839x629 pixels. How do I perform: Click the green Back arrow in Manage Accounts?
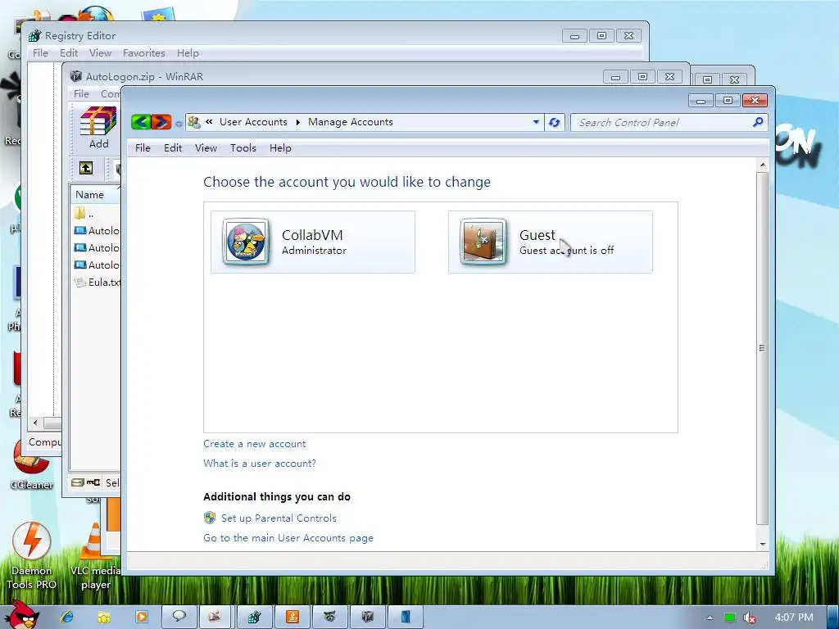point(141,123)
